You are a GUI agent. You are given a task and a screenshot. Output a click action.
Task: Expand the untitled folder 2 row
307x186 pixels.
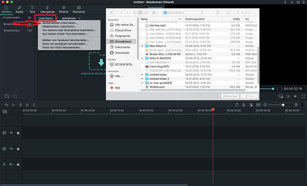coord(142,79)
